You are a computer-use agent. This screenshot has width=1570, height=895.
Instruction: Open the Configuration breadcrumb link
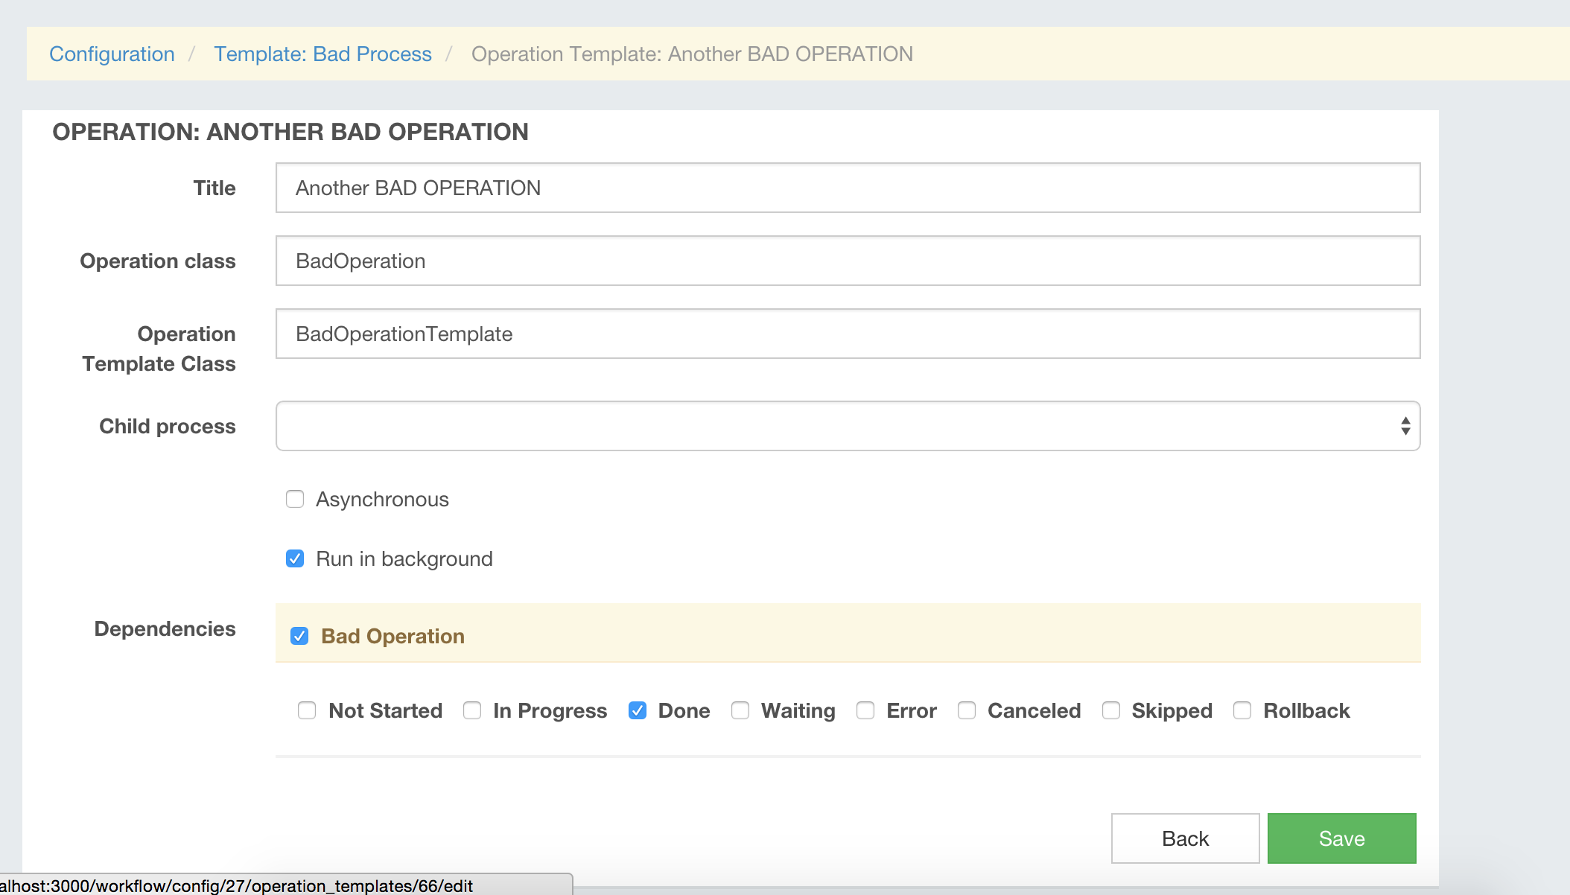112,54
